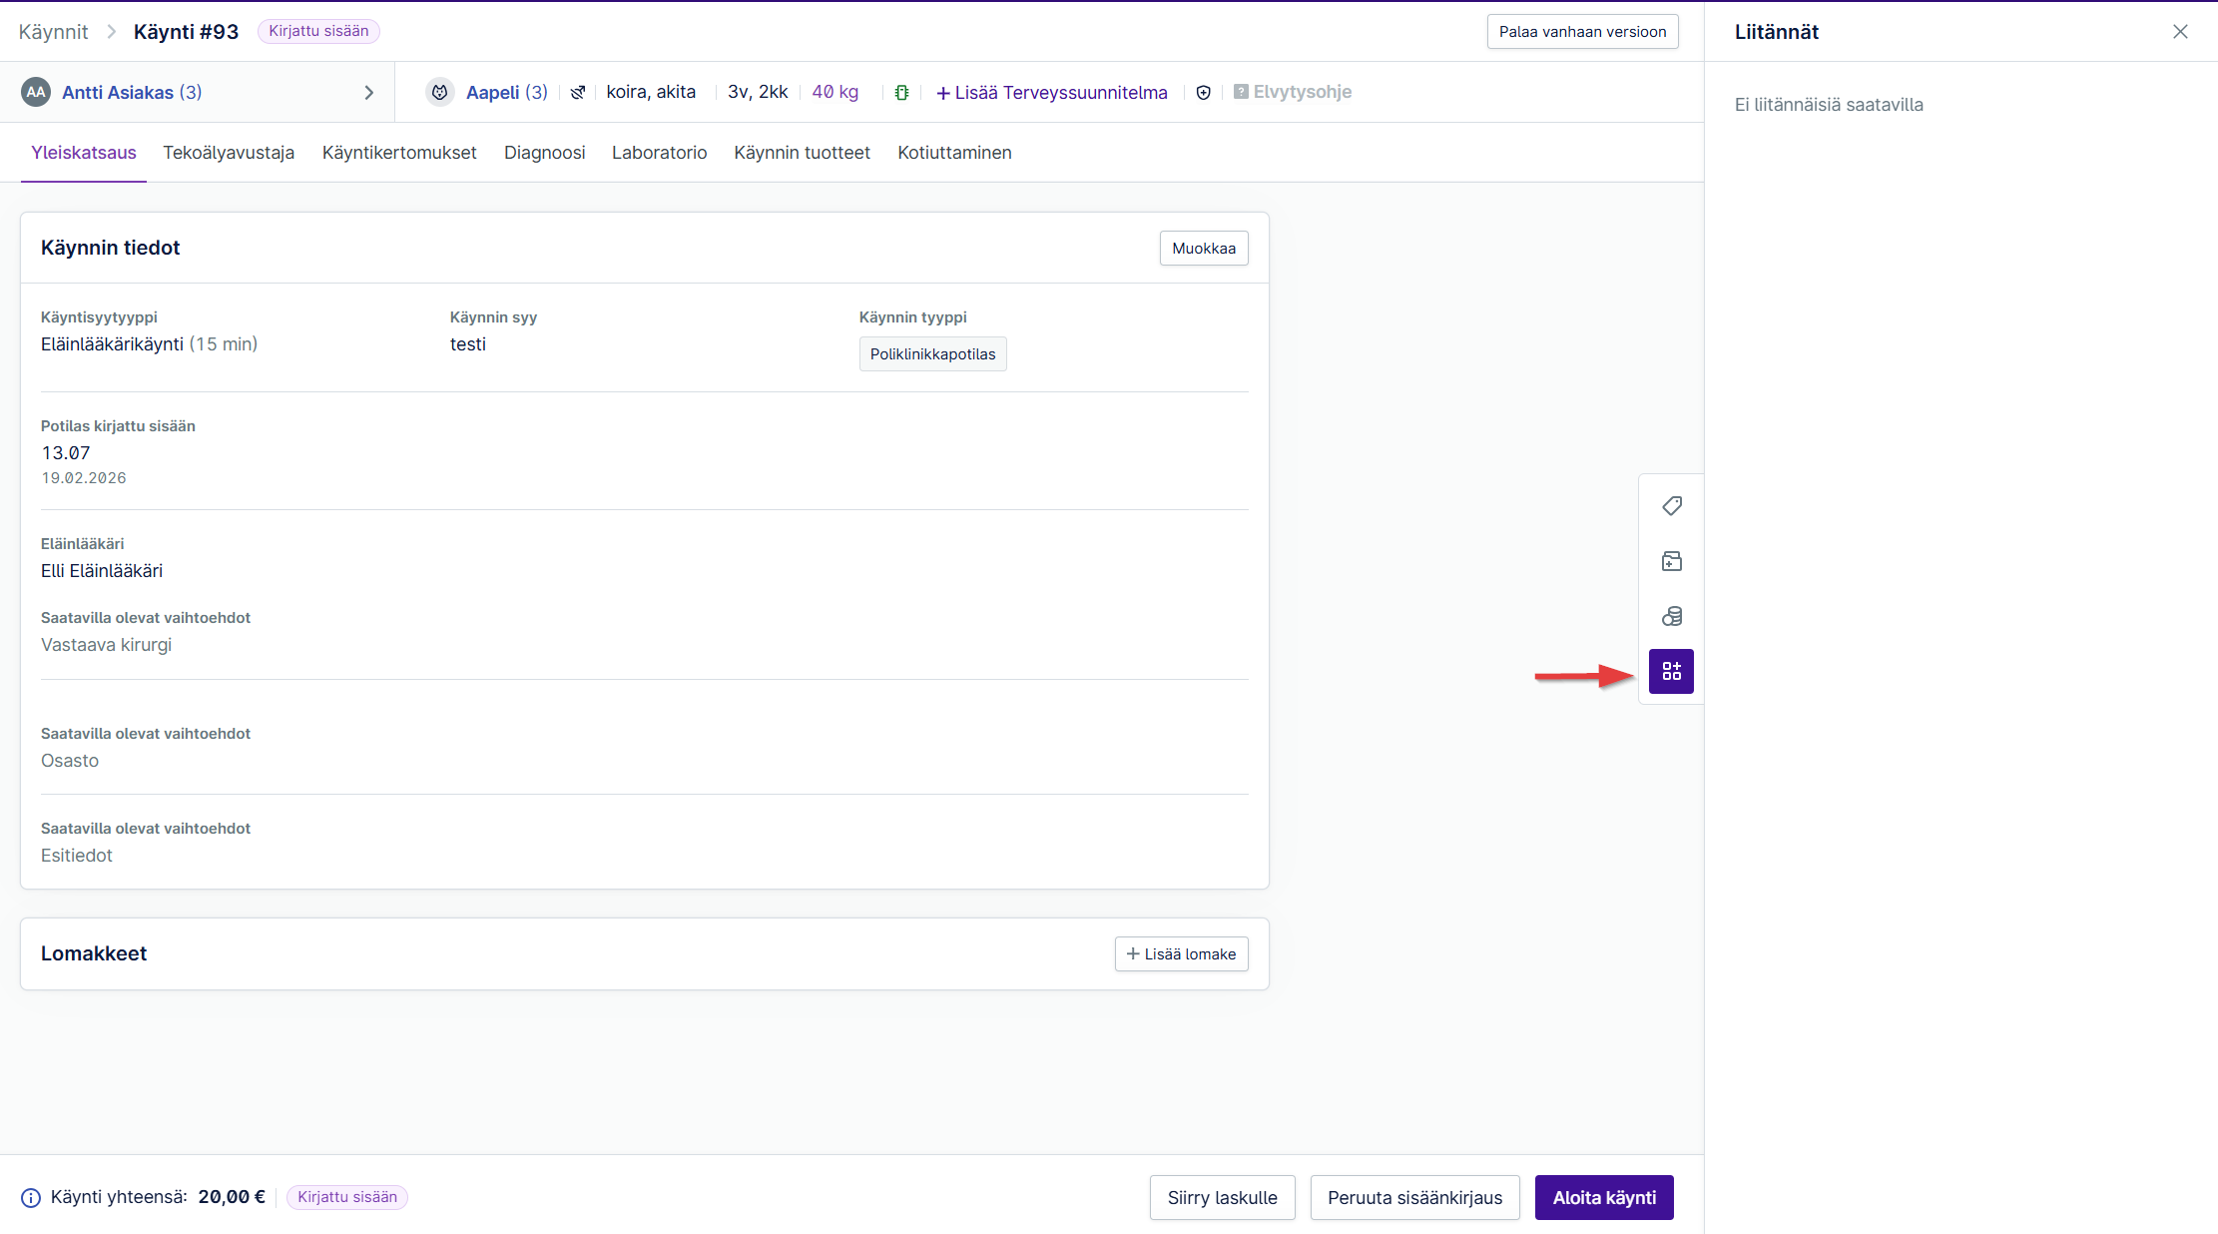Toggle the Liitännät integrations grid icon
The height and width of the screenshot is (1234, 2218).
coord(1671,671)
